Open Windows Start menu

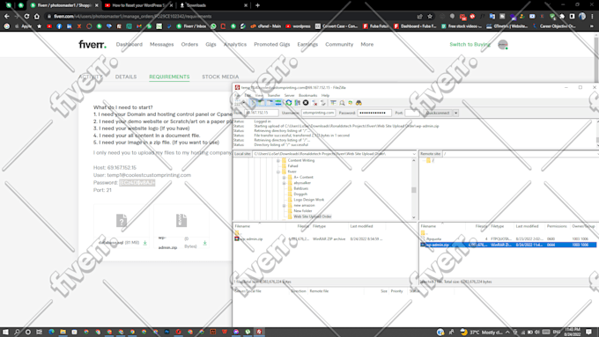(5, 332)
